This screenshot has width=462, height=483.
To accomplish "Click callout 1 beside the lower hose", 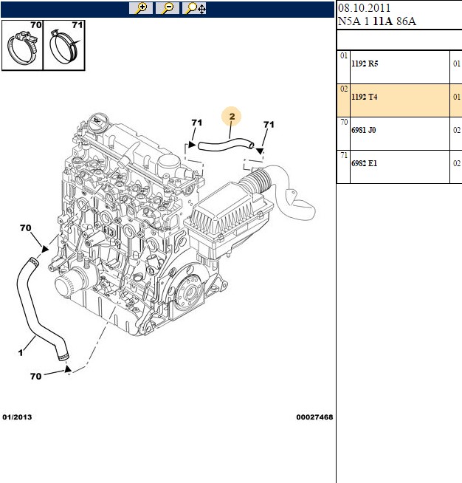I will point(21,352).
